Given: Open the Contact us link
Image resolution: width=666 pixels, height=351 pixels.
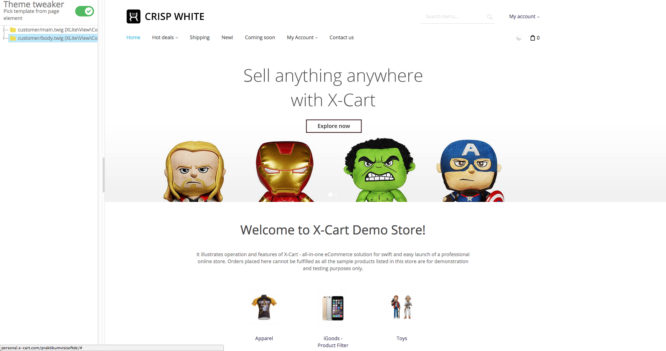Looking at the screenshot, I should click(342, 37).
